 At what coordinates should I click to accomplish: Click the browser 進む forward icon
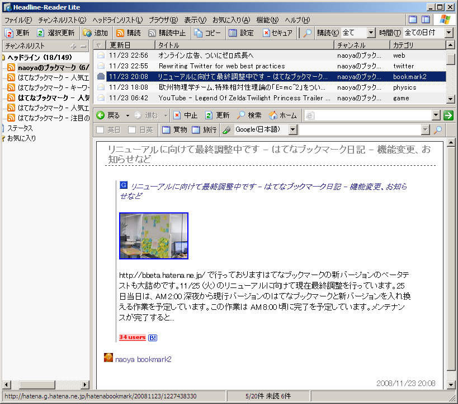point(138,115)
